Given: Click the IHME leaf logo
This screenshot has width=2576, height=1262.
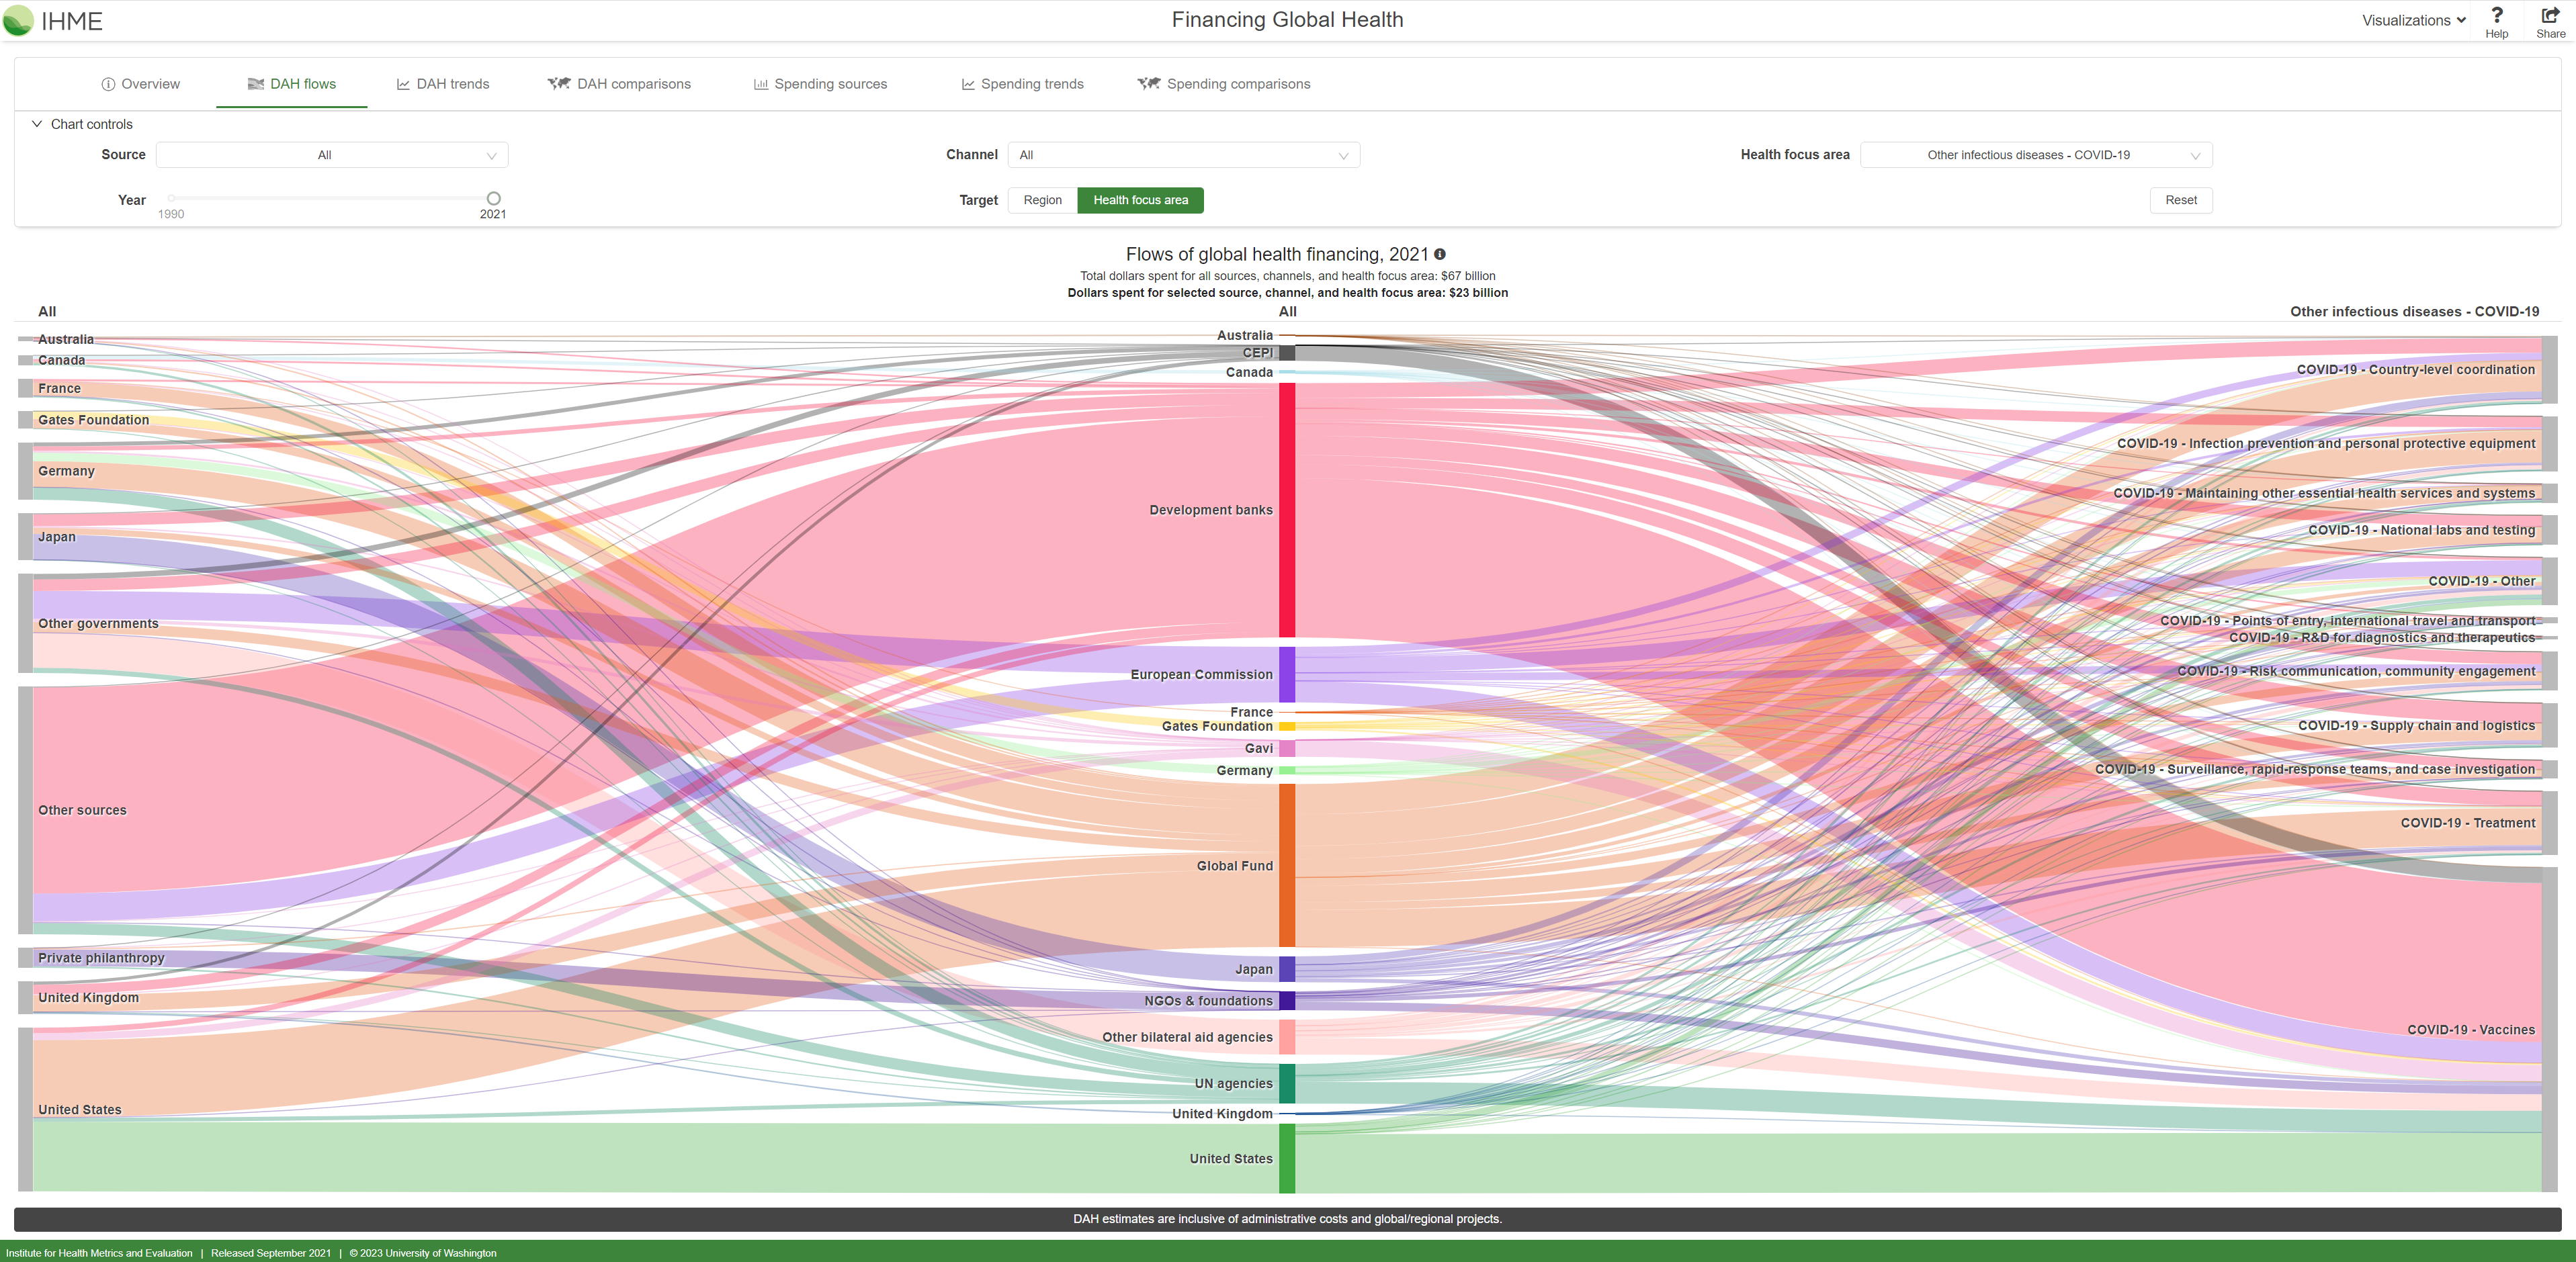Looking at the screenshot, I should point(18,21).
